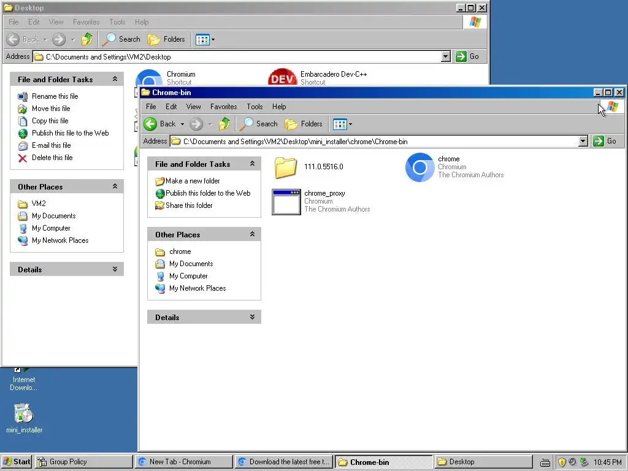
Task: Open Chrome-bin address bar dropdown
Action: [x=583, y=141]
